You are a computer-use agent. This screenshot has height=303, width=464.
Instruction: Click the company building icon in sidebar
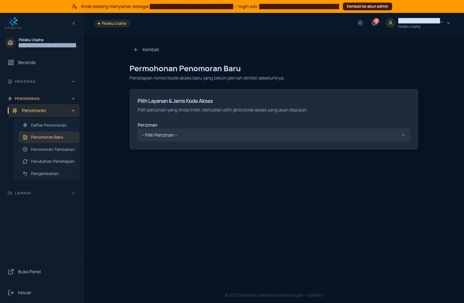pyautogui.click(x=10, y=43)
